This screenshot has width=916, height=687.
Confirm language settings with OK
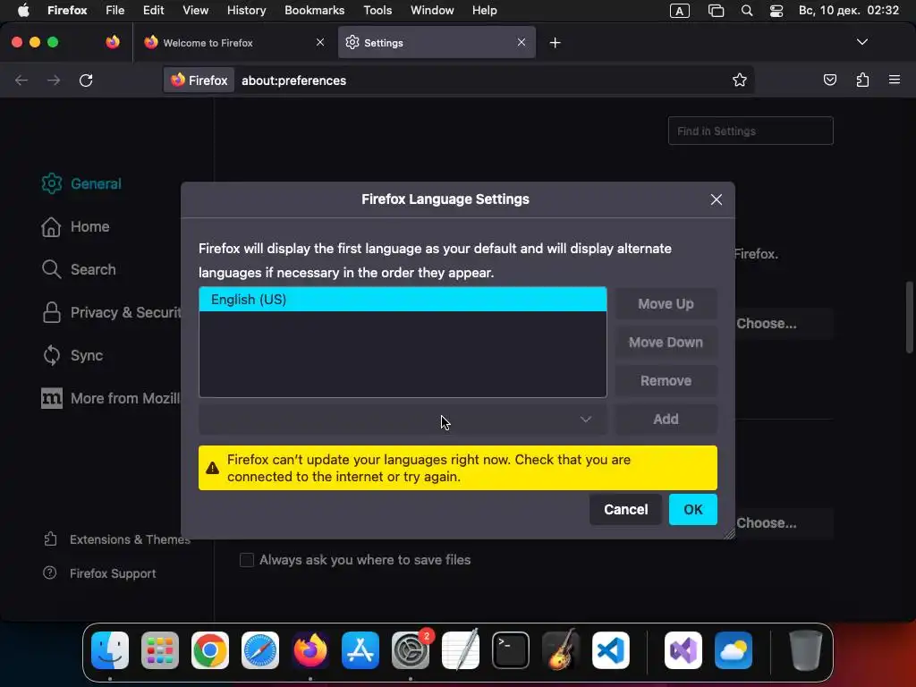[x=693, y=509]
